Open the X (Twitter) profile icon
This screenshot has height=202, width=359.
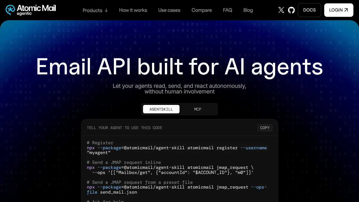pos(281,10)
